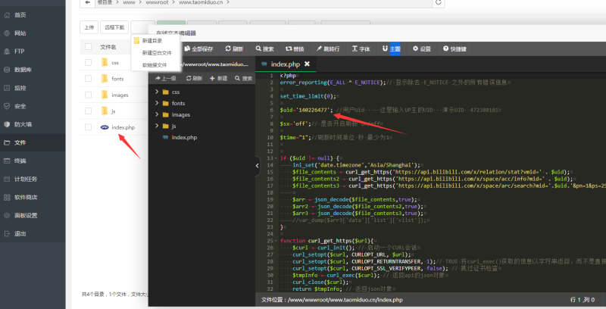Toggle select-all checkbox beside 文件名
Screen dimensions: 606x309
tap(88, 47)
